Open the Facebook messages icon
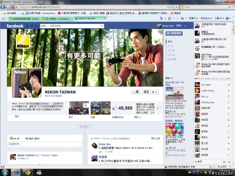This screenshot has height=176, width=235. (32, 26)
